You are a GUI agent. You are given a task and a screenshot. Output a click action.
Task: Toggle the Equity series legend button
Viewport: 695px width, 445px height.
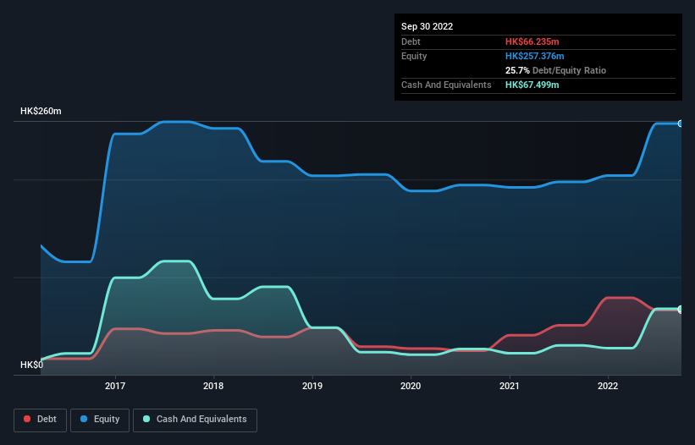click(100, 420)
